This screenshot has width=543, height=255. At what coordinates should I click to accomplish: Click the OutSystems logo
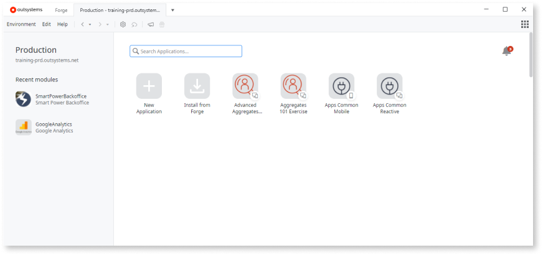[26, 9]
